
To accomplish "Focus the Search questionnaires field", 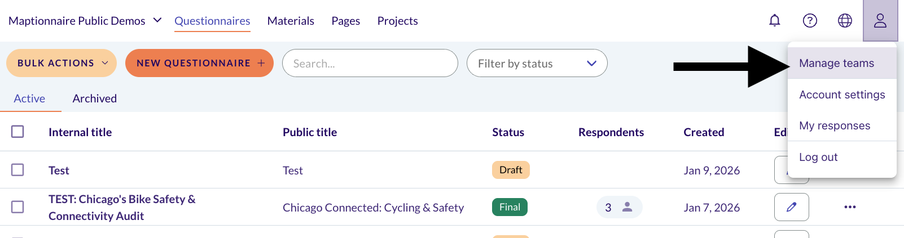I will (370, 63).
